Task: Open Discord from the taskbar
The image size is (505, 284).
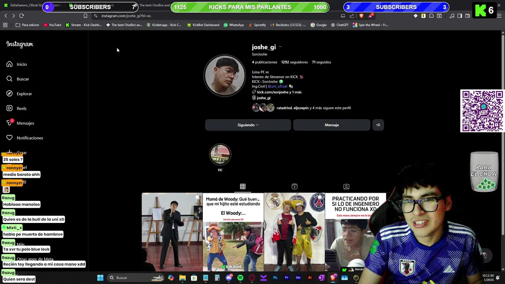Action: [229, 278]
